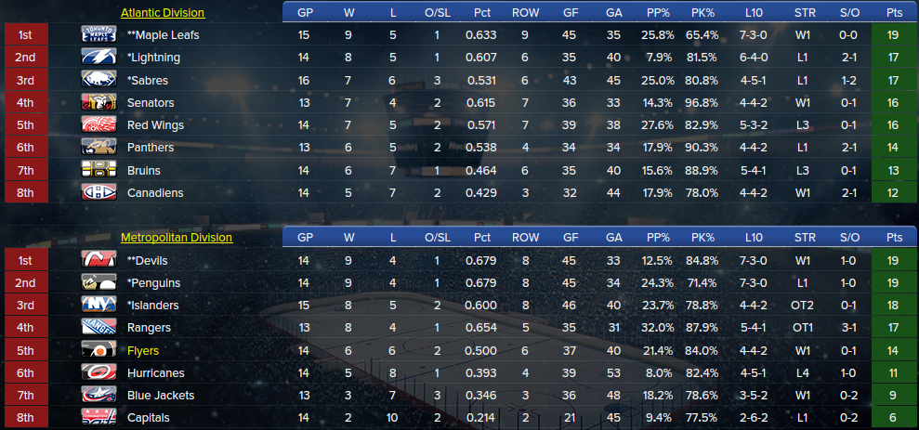Click the Flyers team logo
Image resolution: width=919 pixels, height=430 pixels.
pos(98,350)
